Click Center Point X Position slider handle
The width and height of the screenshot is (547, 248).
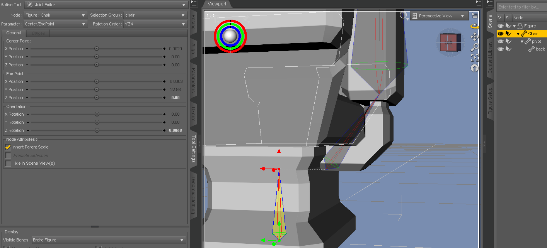coord(97,49)
